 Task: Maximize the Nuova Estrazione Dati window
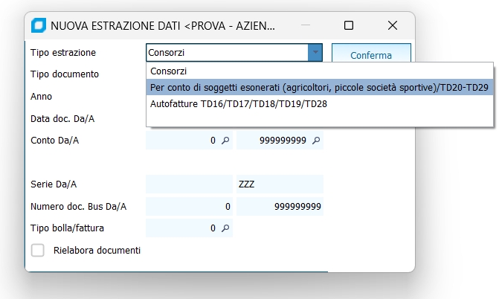(x=348, y=25)
